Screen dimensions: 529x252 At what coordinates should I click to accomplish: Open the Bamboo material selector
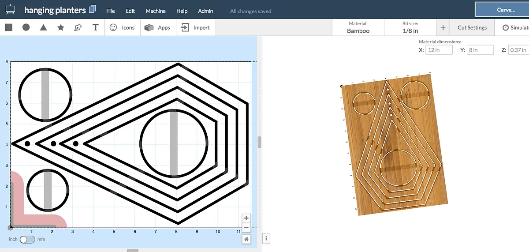click(x=358, y=27)
